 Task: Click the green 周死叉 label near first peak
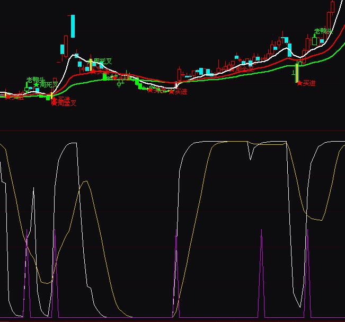pos(102,61)
